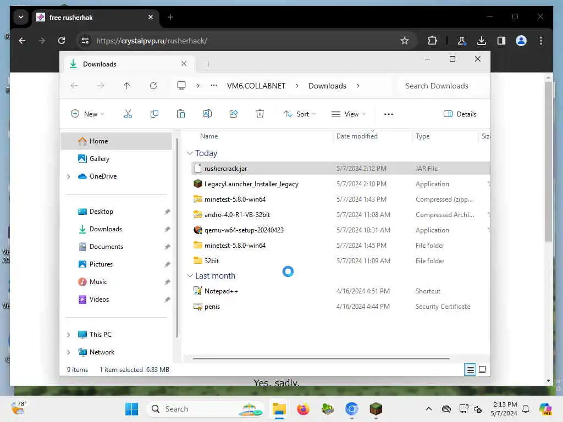This screenshot has height=422, width=563.
Task: Expand OneDrive in navigation pane
Action: (69, 176)
